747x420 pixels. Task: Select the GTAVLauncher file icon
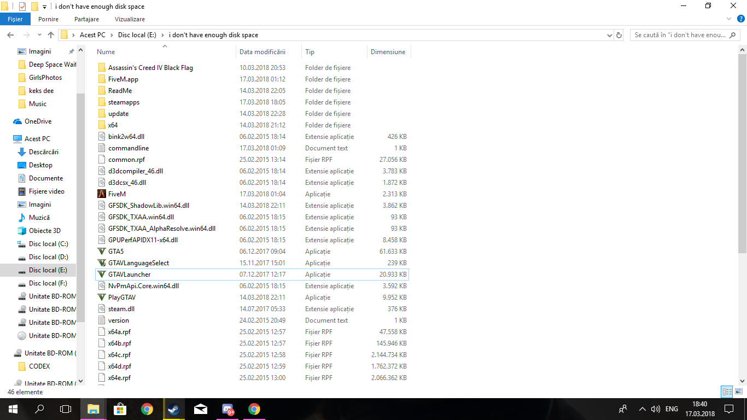click(x=101, y=275)
